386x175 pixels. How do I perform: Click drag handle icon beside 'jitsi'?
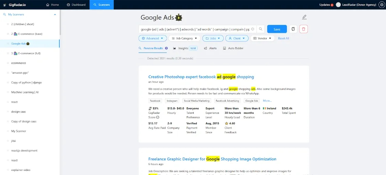pos(8,141)
